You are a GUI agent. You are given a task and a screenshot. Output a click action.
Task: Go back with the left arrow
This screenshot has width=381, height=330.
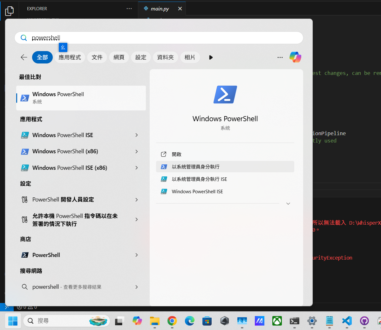coord(24,57)
